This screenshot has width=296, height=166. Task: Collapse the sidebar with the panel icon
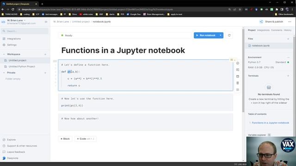point(46,22)
